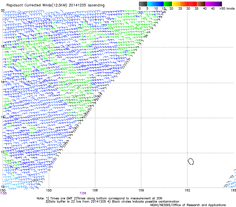Click the 'Data buffer is 22 hrs' note
The height and width of the screenshot is (207, 236).
pyautogui.click(x=112, y=202)
